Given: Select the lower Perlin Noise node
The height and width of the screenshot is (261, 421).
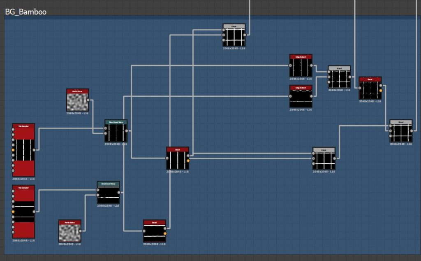Looking at the screenshot, I should (x=70, y=231).
